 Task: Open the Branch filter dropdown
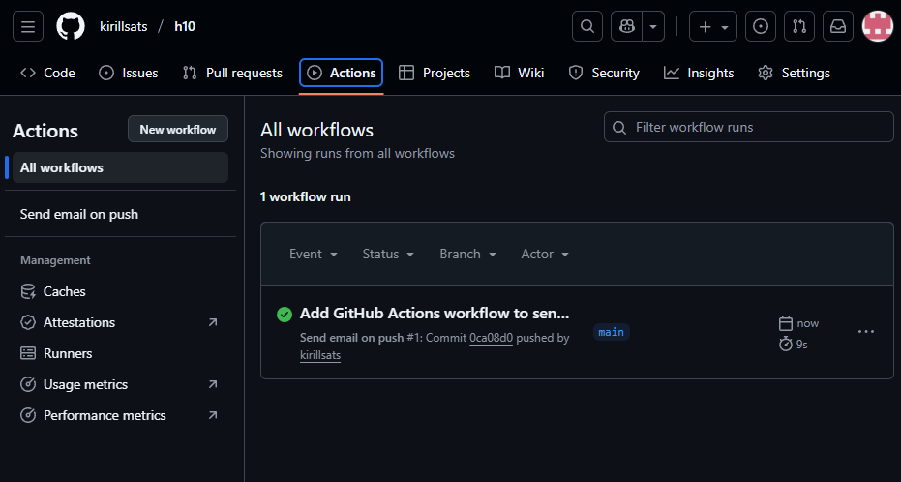467,254
